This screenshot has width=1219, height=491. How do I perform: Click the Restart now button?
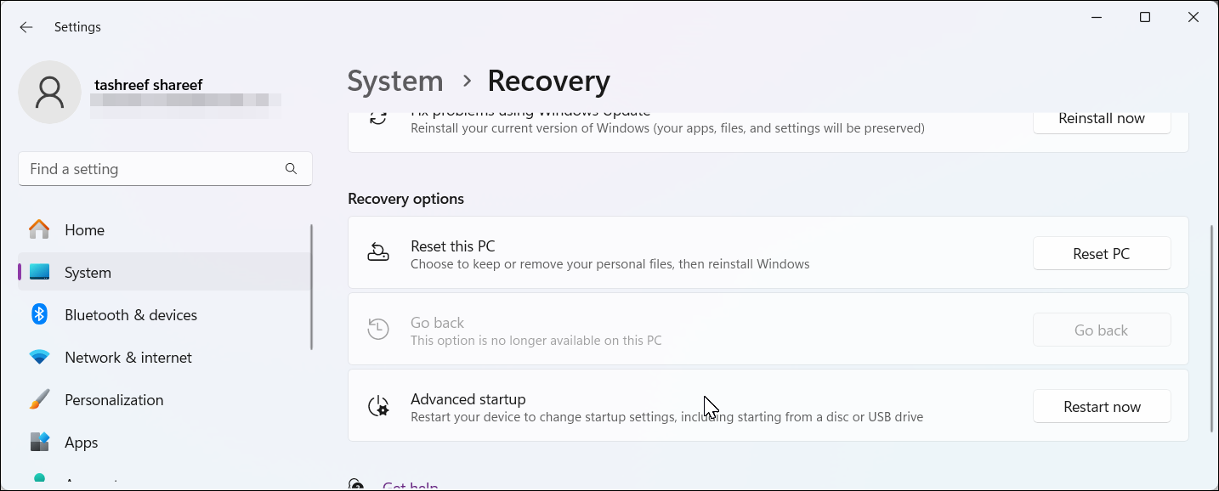[1102, 407]
